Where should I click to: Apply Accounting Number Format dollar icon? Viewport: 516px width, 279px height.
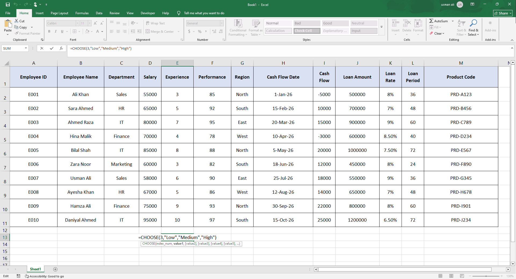[x=189, y=31]
